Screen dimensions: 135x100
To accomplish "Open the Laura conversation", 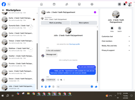I will click(18, 73).
